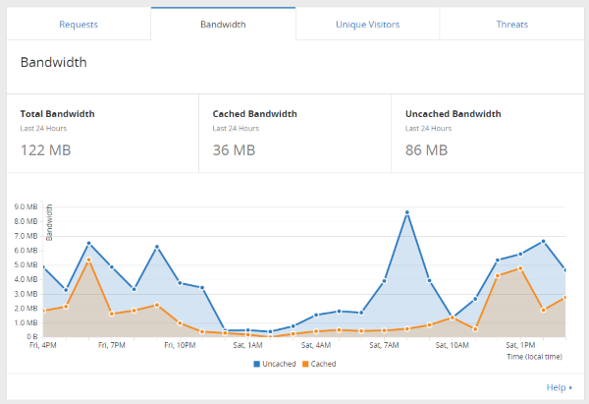Click the Fri, 7PM axis label
Screen dimensions: 589x404
pyautogui.click(x=112, y=345)
